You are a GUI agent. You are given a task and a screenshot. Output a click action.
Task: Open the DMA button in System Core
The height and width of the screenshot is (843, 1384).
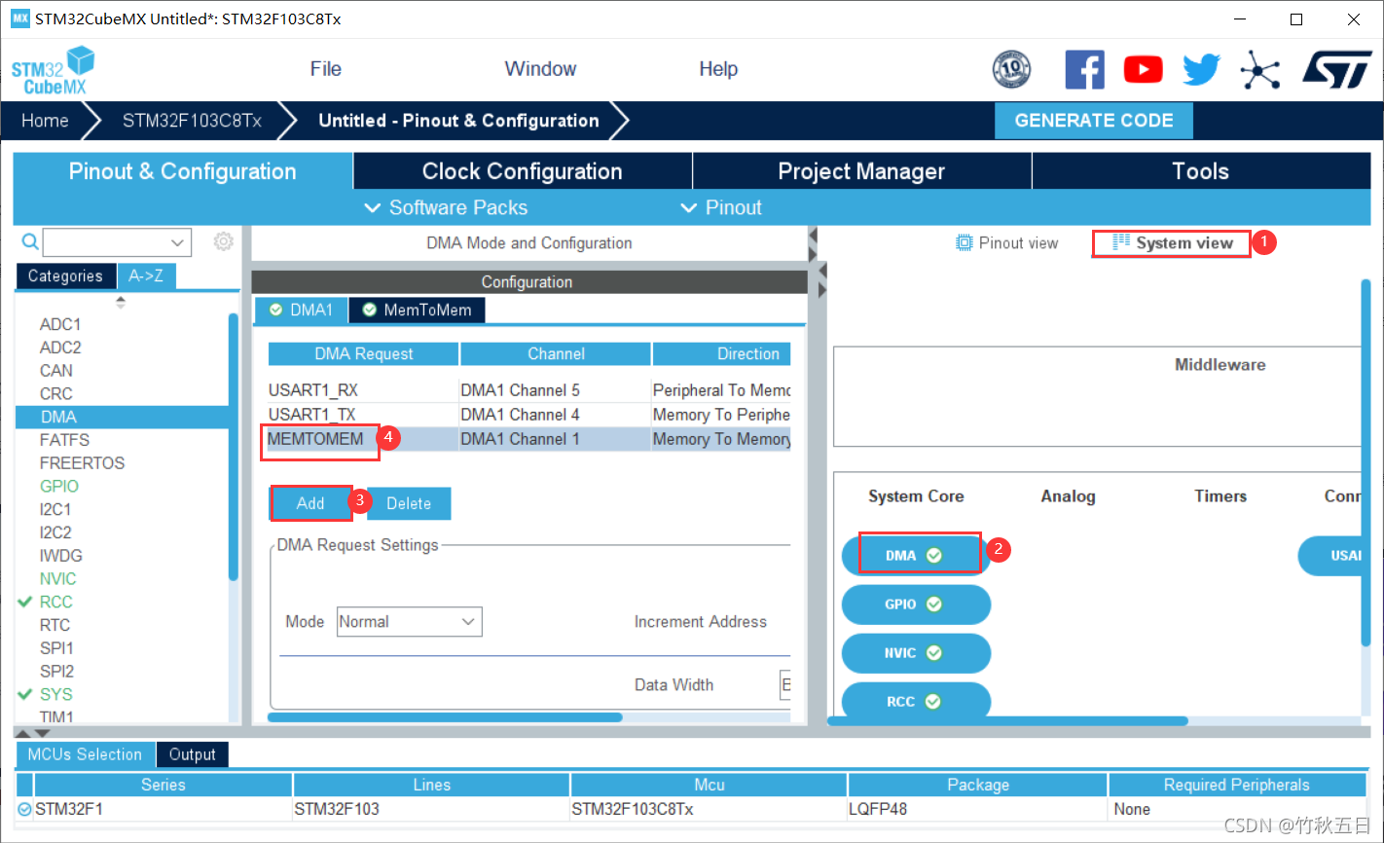point(915,555)
